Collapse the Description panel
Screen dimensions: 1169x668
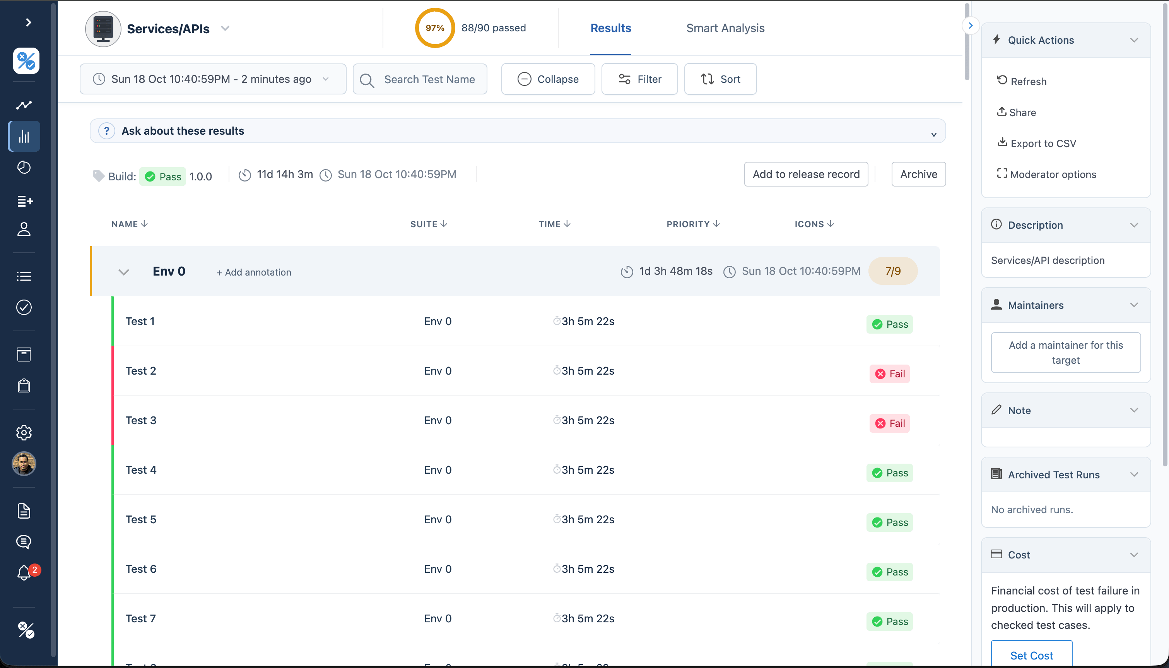click(1134, 225)
